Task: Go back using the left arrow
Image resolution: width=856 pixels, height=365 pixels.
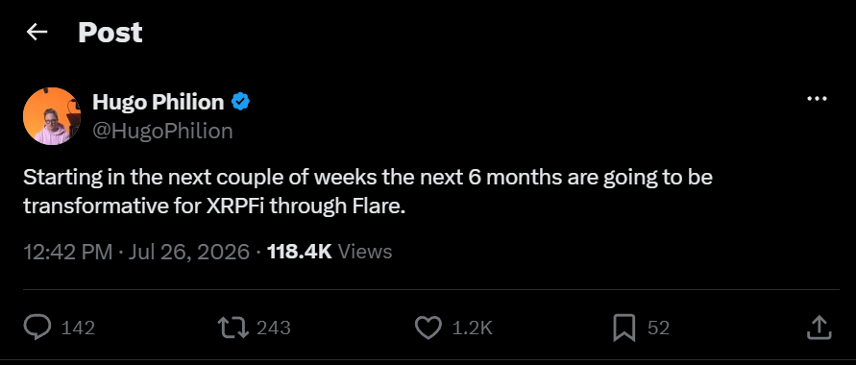Action: click(x=37, y=33)
